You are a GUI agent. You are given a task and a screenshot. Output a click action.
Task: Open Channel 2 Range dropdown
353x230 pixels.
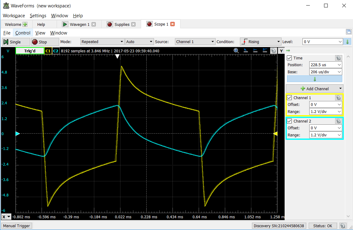(x=326, y=135)
